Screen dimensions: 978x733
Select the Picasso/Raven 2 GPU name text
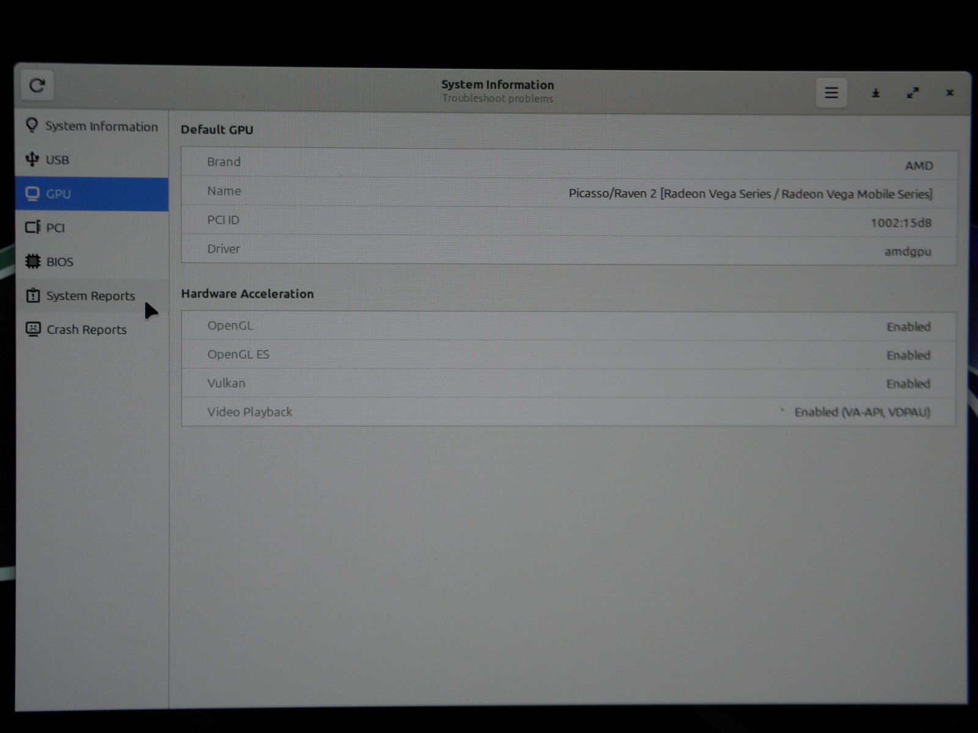click(x=751, y=194)
